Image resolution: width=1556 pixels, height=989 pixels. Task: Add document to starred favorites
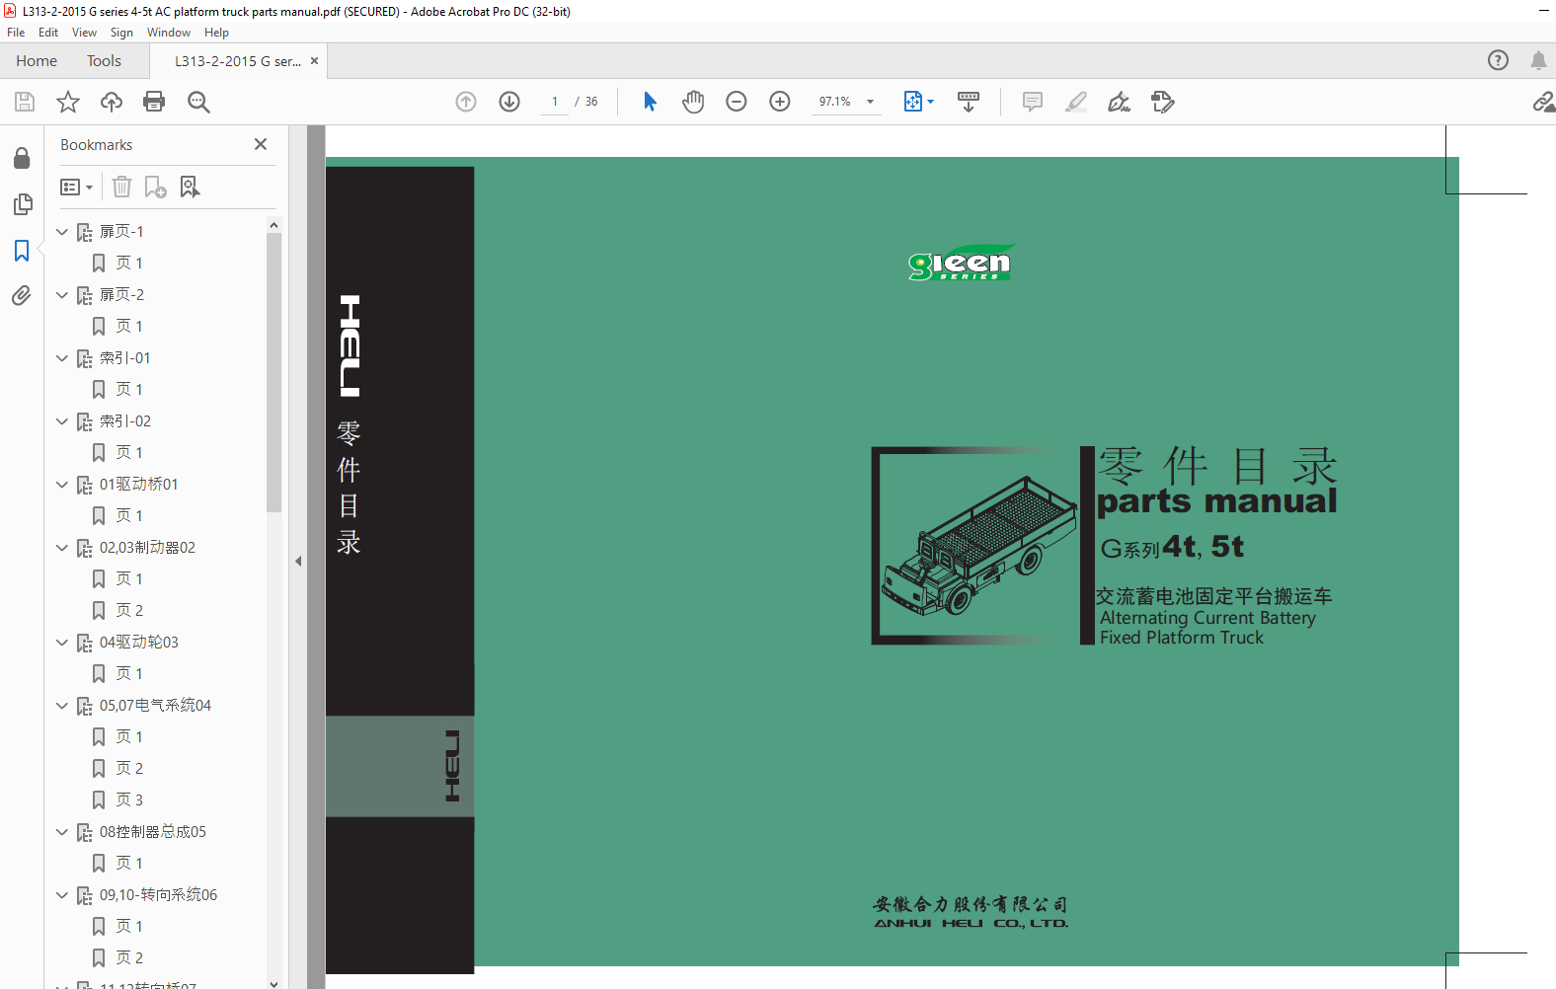click(68, 102)
